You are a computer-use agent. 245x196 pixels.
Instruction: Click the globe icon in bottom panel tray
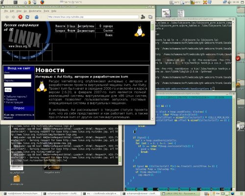pyautogui.click(x=233, y=194)
